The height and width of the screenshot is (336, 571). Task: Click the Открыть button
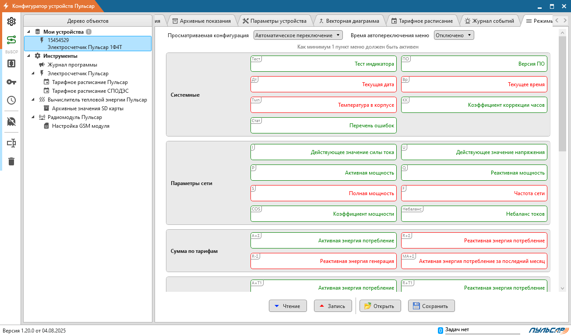tap(380, 306)
